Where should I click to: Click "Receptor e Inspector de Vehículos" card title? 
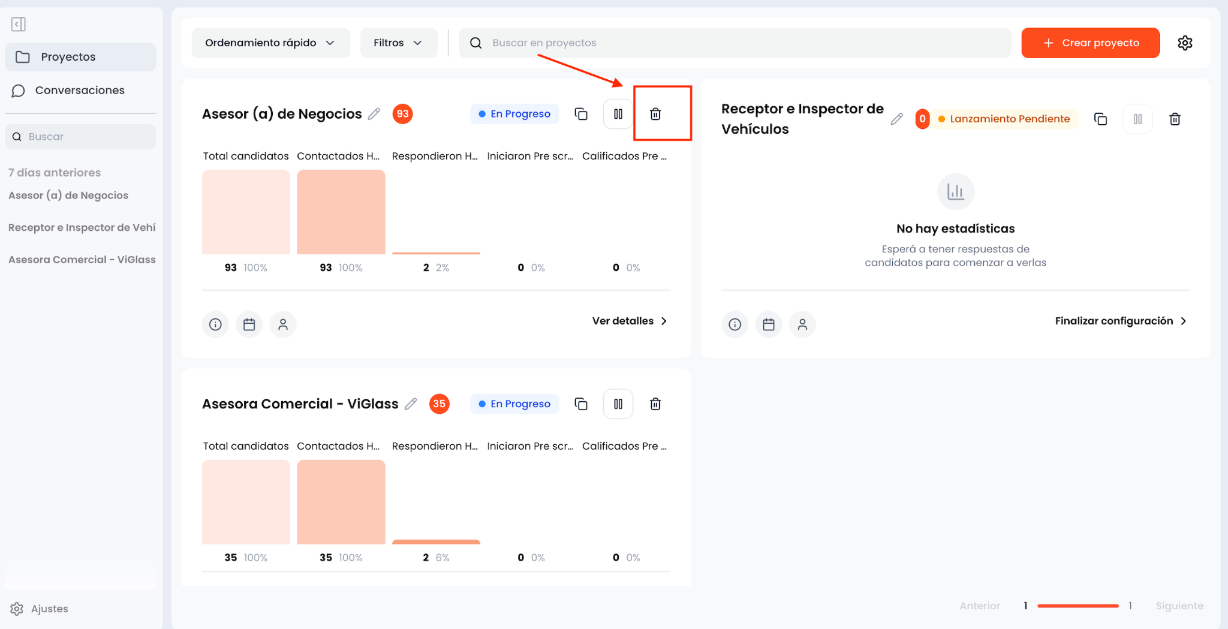[x=802, y=119]
